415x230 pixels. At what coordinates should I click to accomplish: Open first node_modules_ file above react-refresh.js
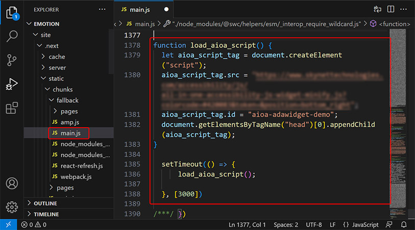coord(69,144)
